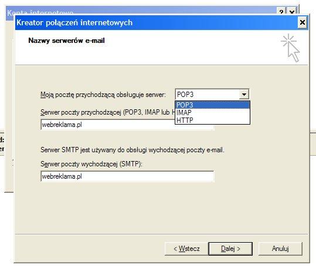Viewport: 316px width, 268px height.
Task: Click the wizard cursor icon in header
Action: tap(290, 48)
